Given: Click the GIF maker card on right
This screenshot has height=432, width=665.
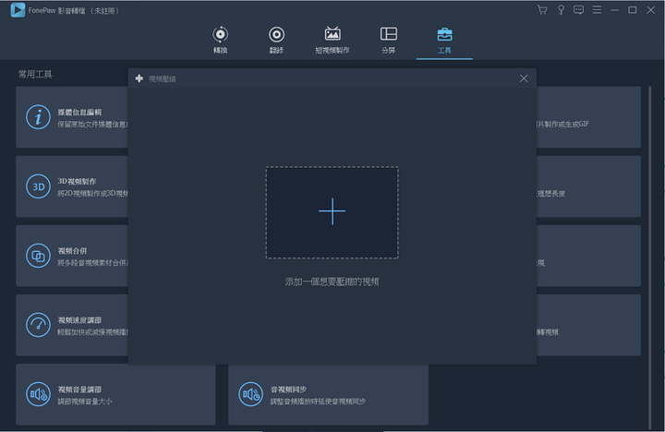Looking at the screenshot, I should [588, 117].
